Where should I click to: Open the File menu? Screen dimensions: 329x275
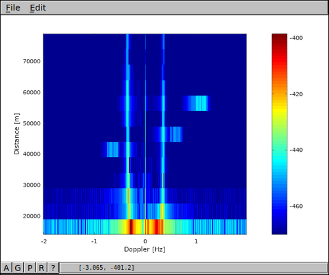point(13,8)
